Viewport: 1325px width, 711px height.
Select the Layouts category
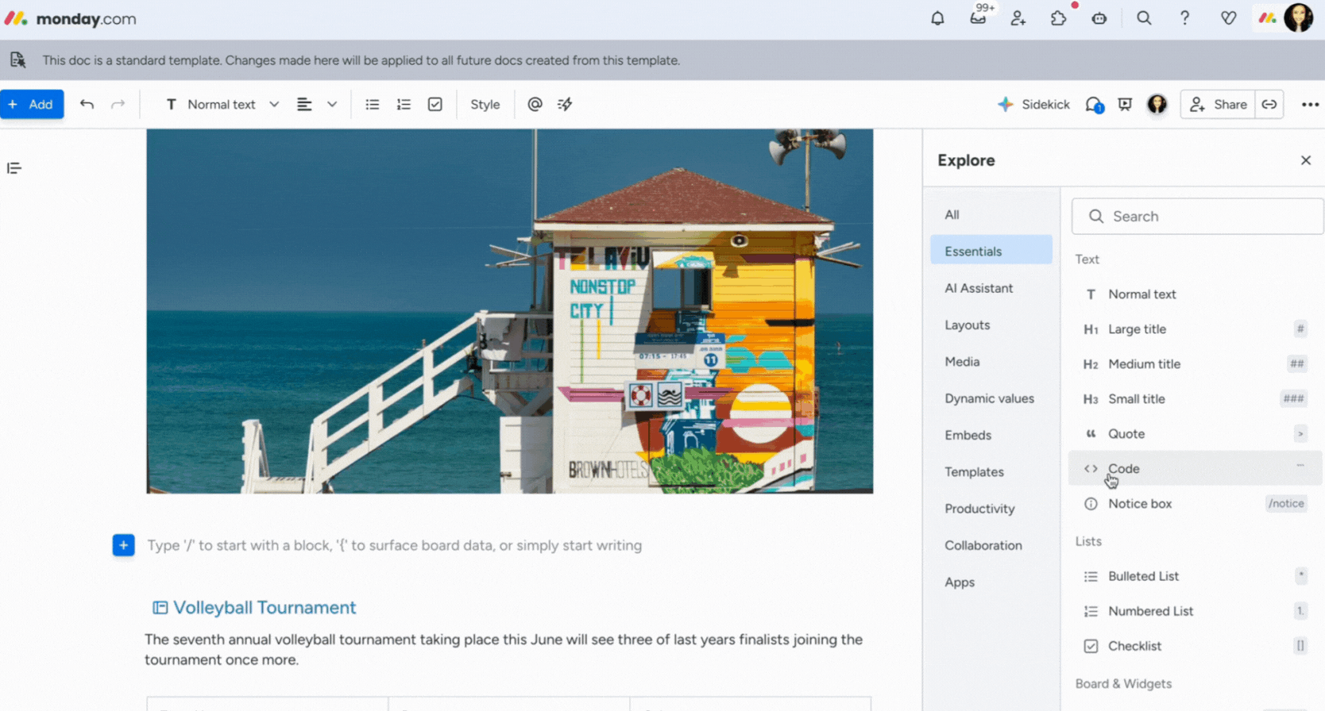click(x=967, y=325)
